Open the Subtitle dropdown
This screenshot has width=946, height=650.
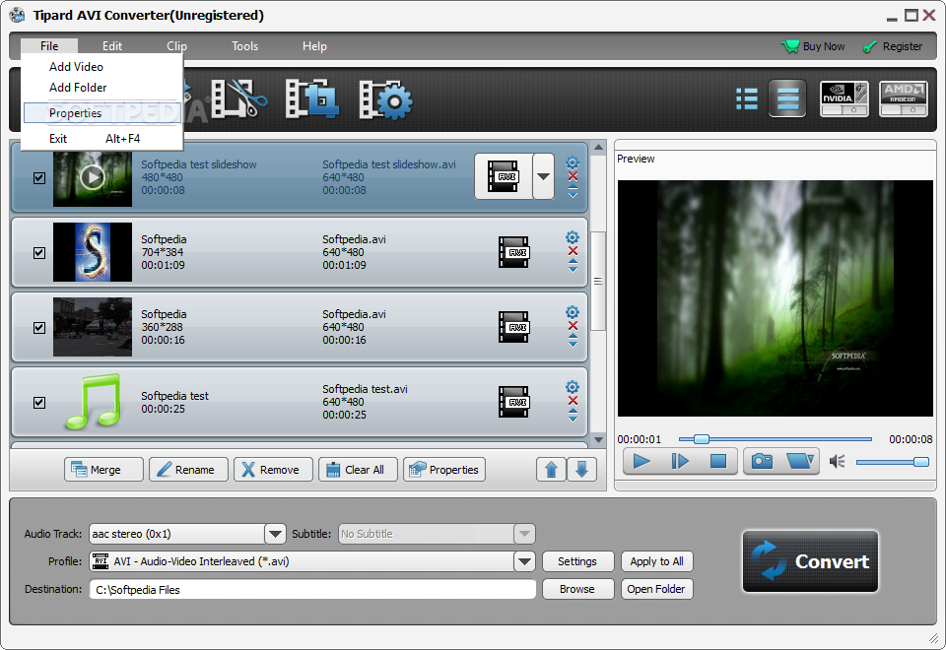click(524, 534)
